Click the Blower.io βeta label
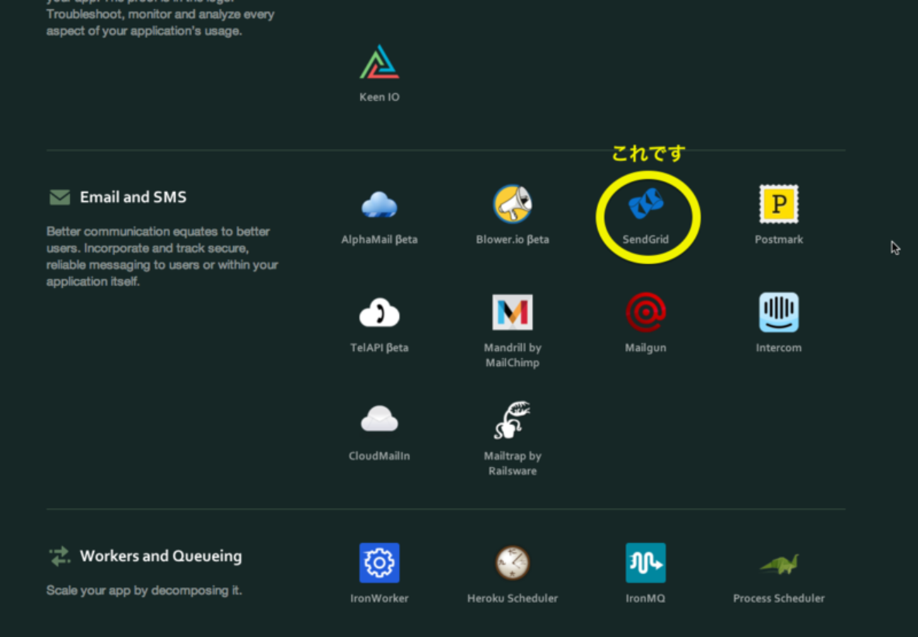The image size is (918, 637). (x=512, y=239)
